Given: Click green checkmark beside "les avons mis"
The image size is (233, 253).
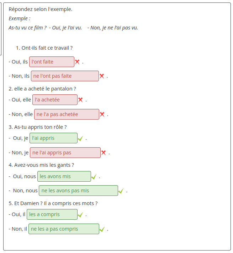Looking at the screenshot, I should [94, 177].
